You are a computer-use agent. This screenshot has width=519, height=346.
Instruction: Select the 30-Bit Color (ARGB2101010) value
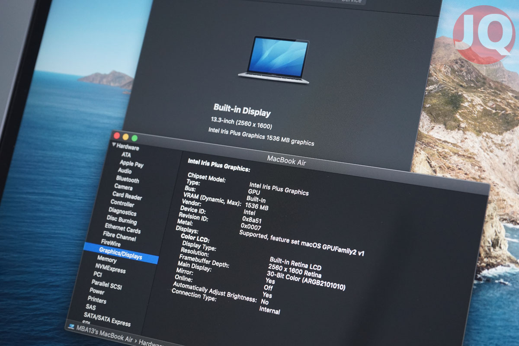(306, 280)
